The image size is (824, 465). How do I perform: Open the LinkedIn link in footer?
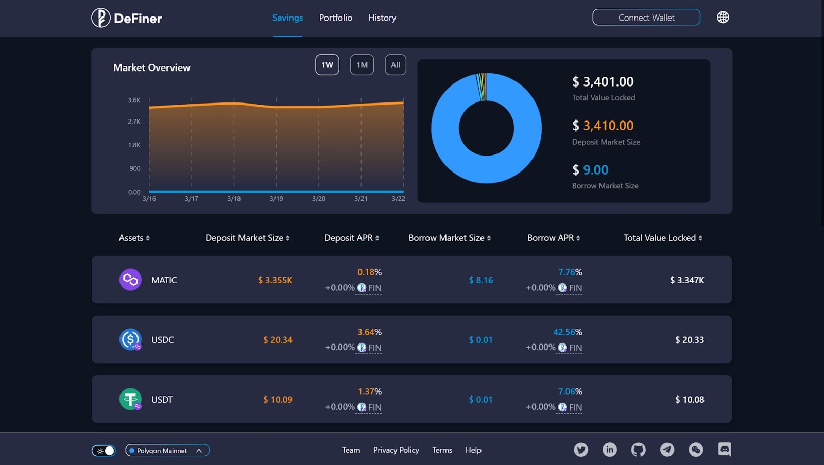[610, 450]
